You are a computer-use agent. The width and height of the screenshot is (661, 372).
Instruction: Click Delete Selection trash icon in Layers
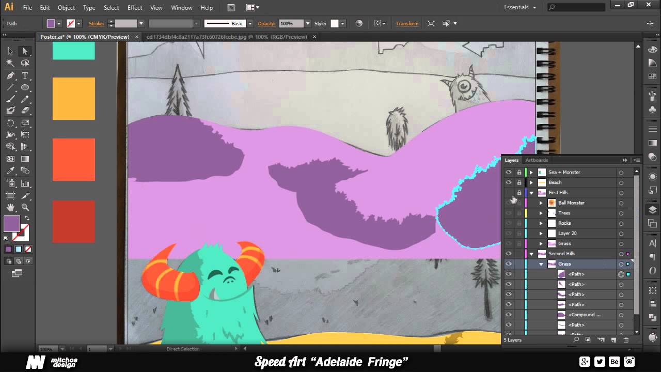626,340
